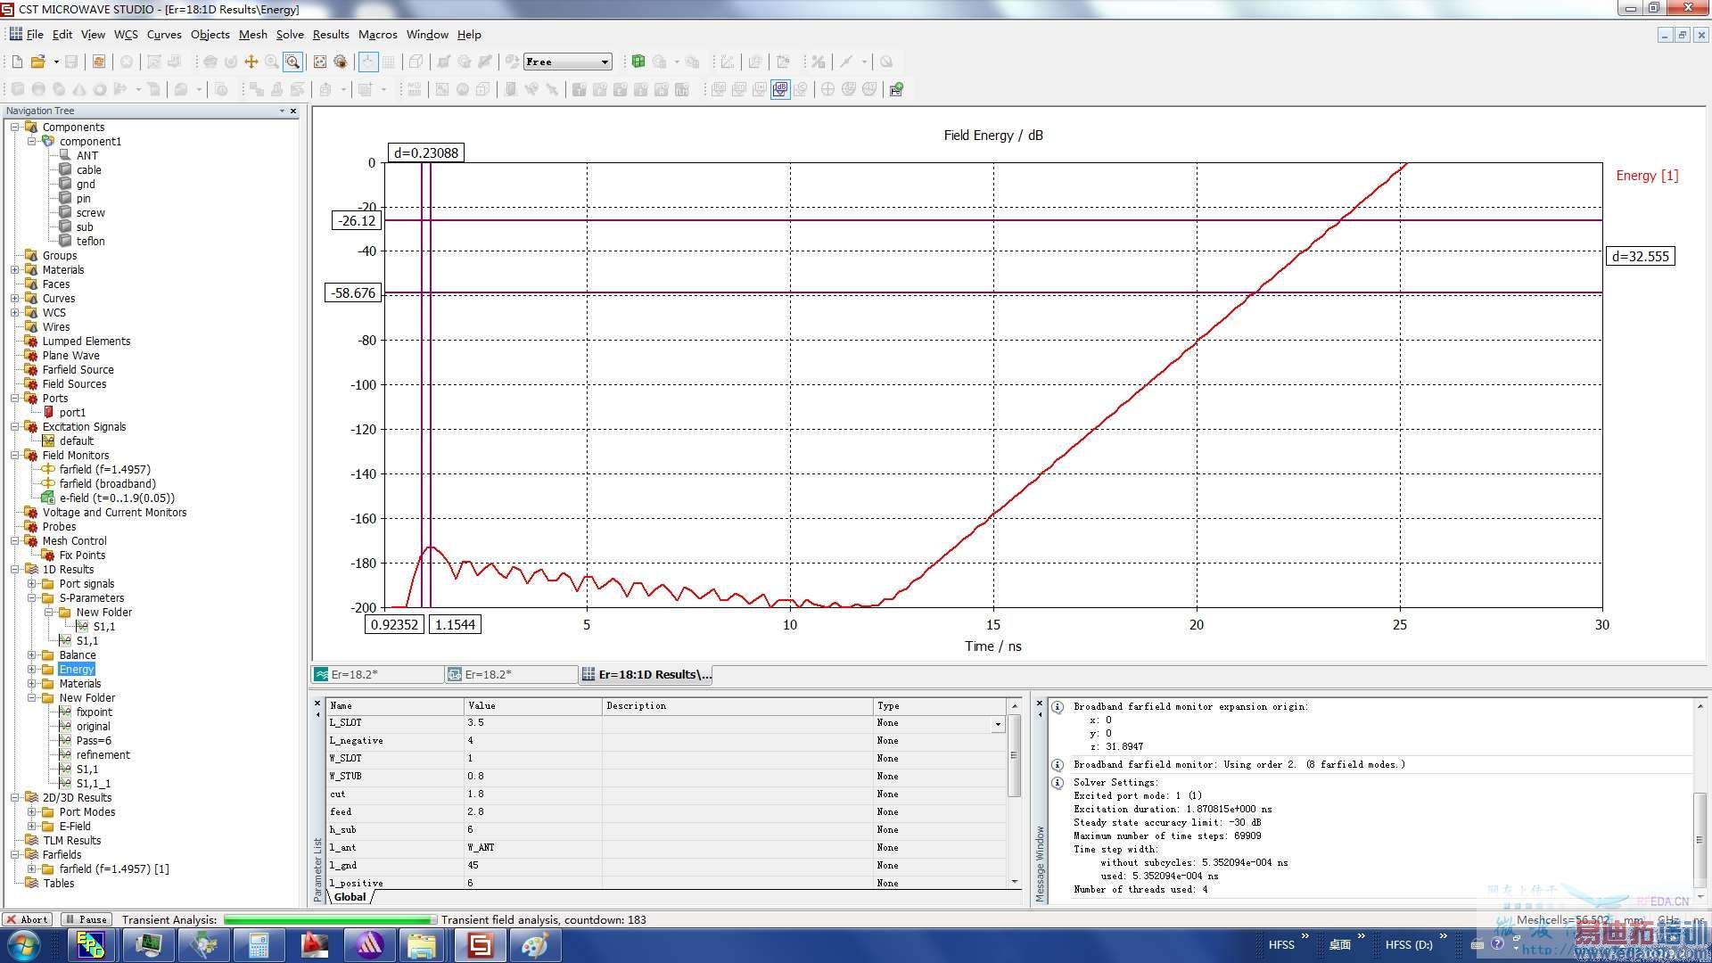The image size is (1712, 963).
Task: Select the port1 icon in the navigation tree
Action: click(49, 412)
